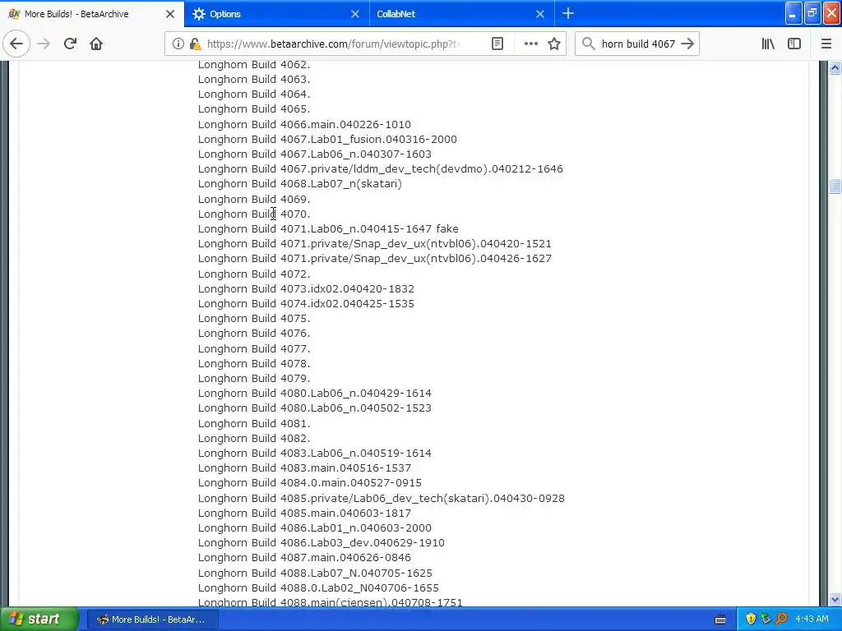Click text Longhorn Build 4062.
This screenshot has width=842, height=631.
(x=254, y=65)
